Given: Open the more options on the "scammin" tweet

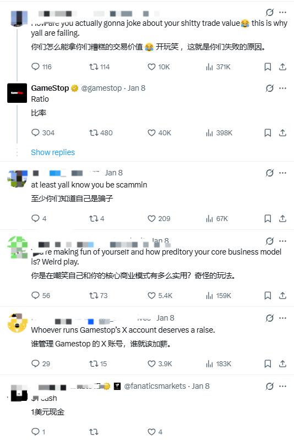Looking at the screenshot, I should point(283,173).
